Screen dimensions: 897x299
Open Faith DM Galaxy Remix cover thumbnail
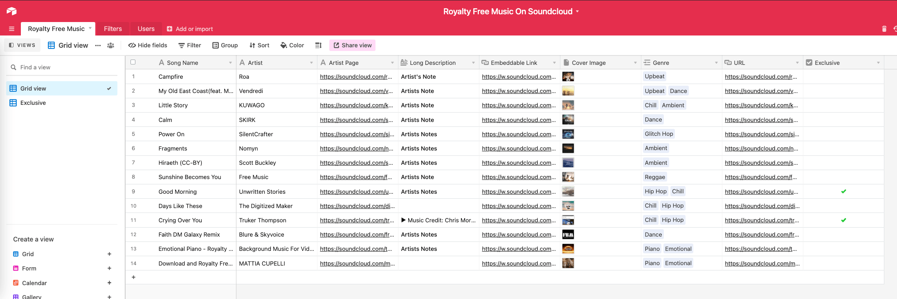568,235
